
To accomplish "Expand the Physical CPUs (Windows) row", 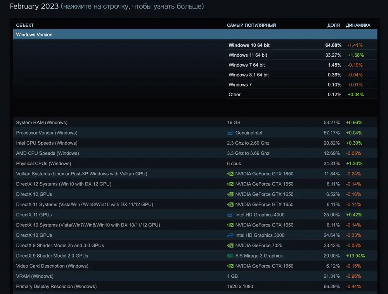I will (x=195, y=164).
